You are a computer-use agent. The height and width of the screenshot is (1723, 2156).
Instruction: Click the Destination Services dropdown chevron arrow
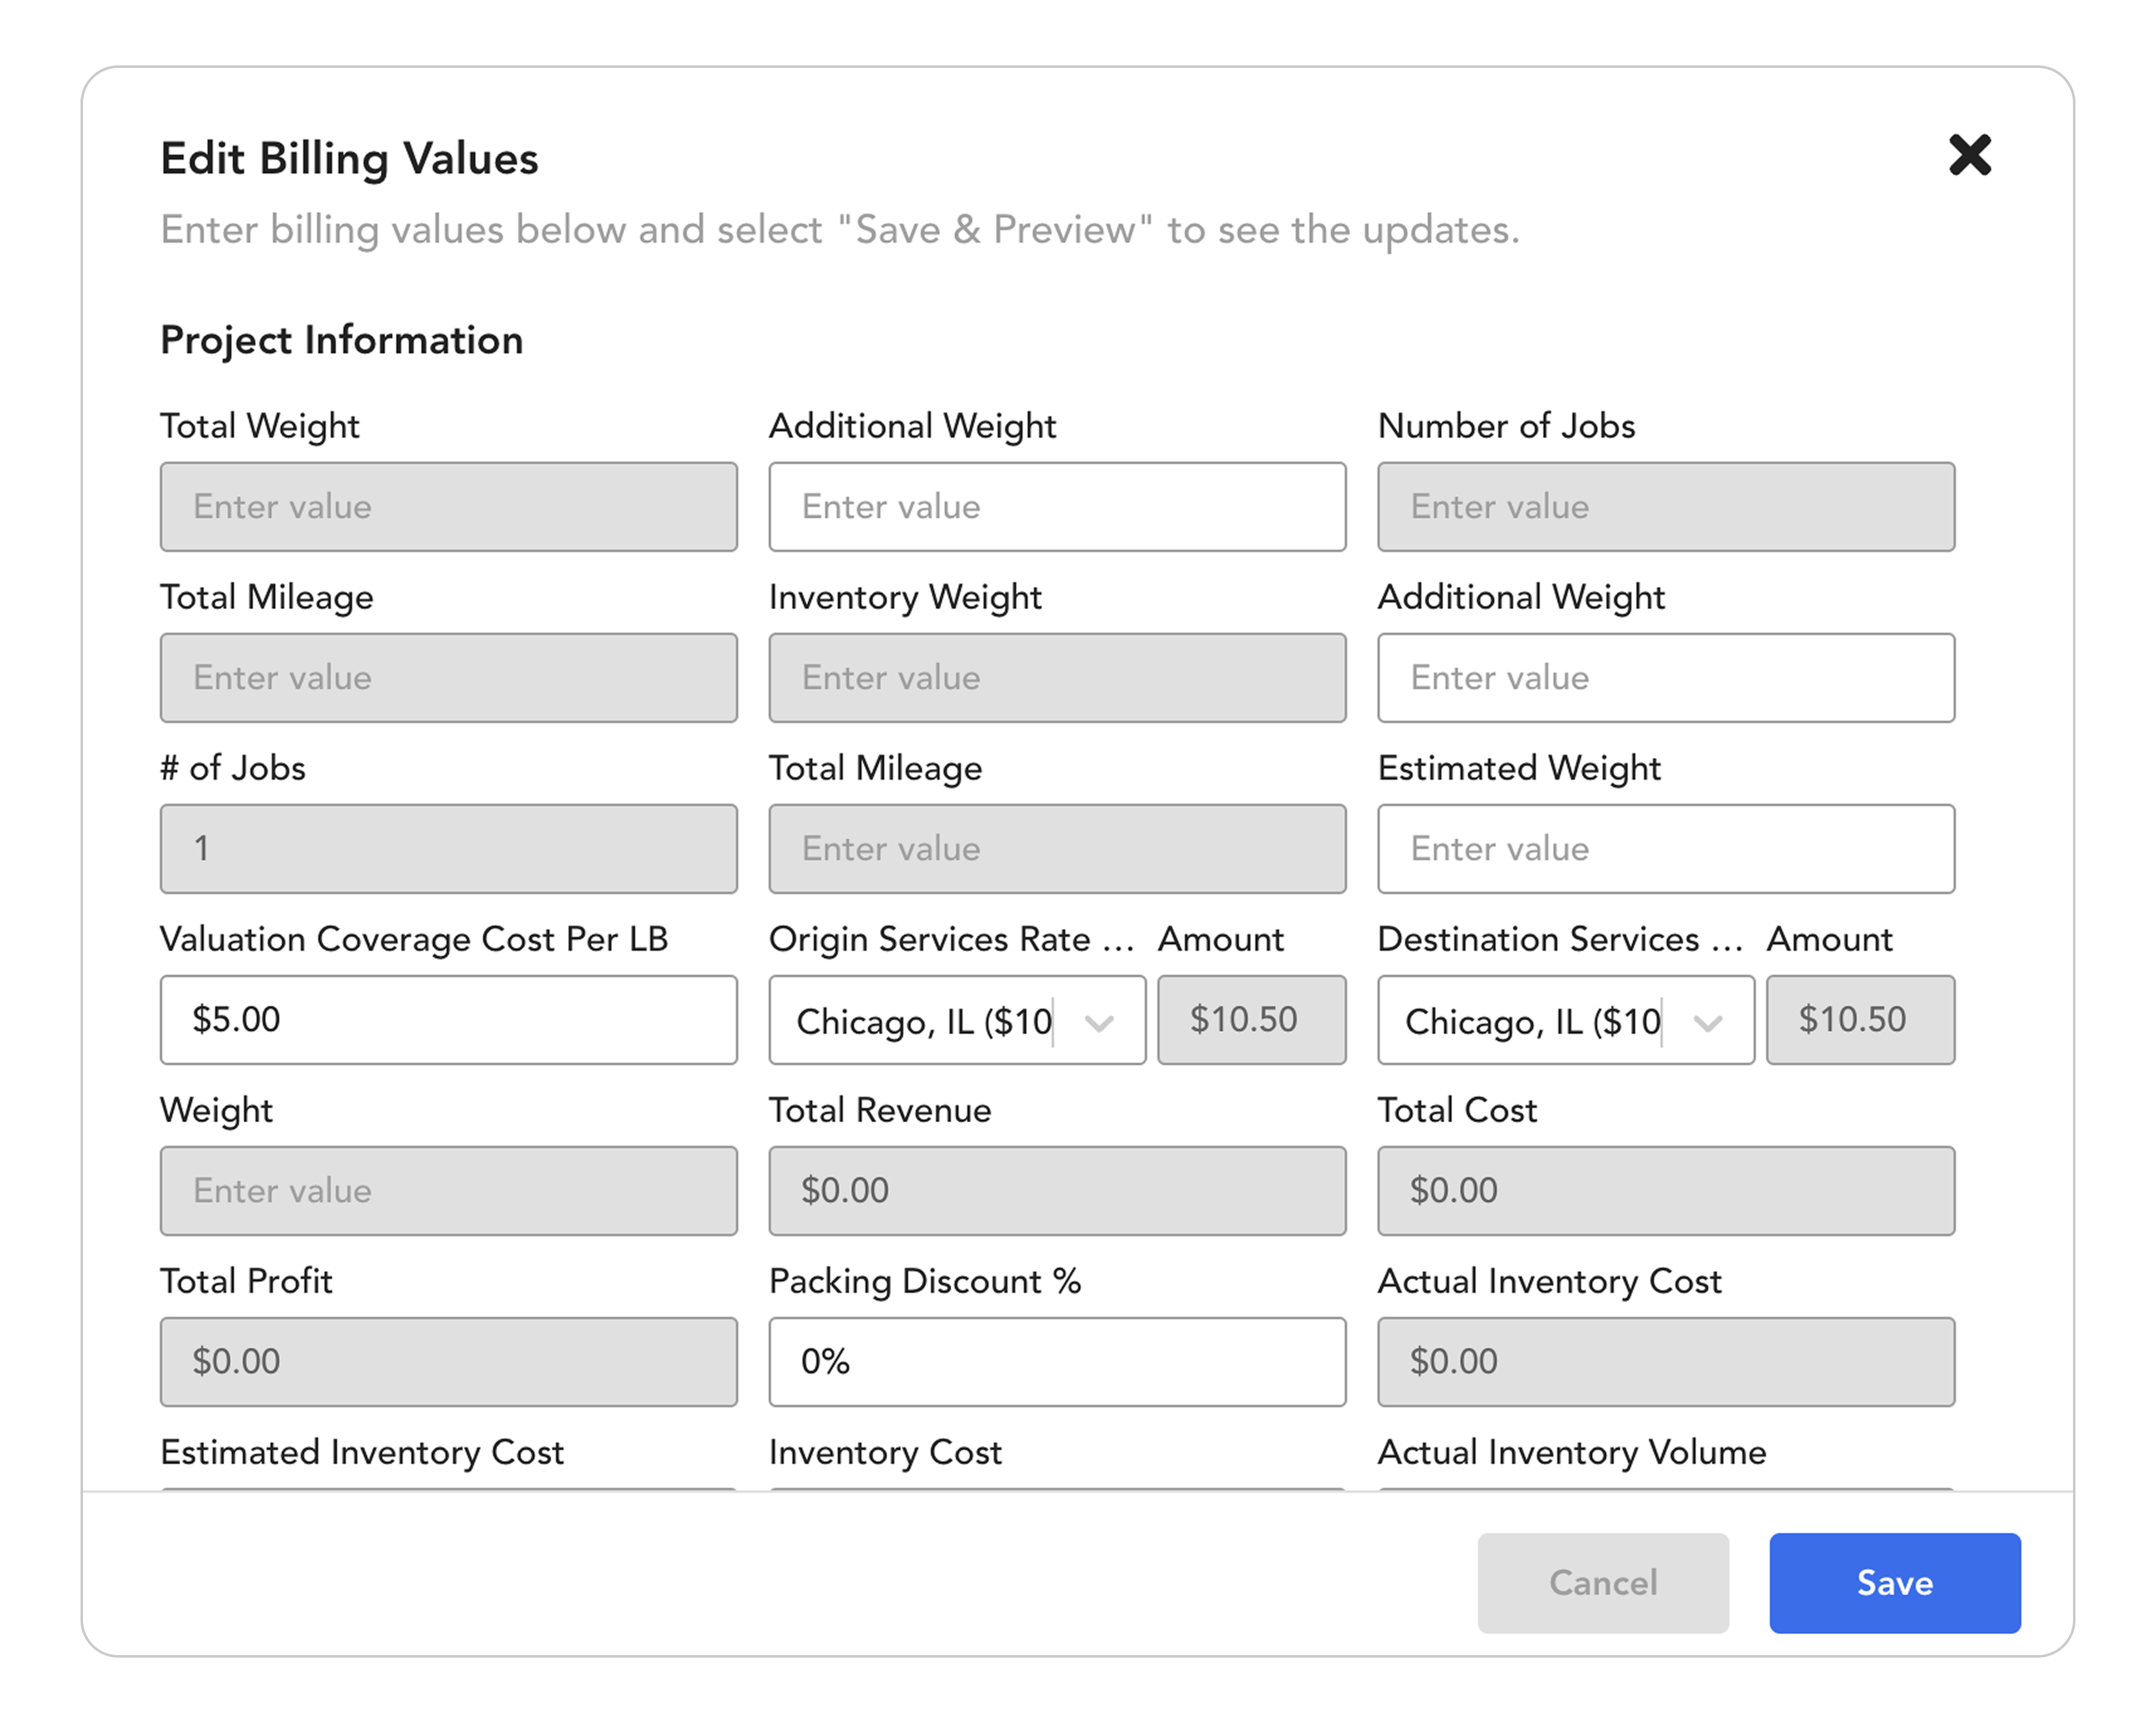point(1708,1022)
